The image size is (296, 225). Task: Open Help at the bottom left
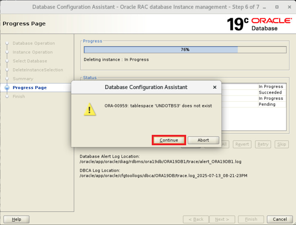[x=16, y=219]
